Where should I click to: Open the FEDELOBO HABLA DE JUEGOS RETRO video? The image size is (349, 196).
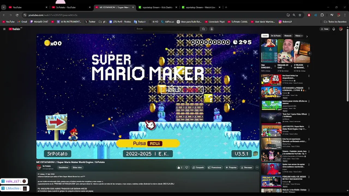pos(271,181)
